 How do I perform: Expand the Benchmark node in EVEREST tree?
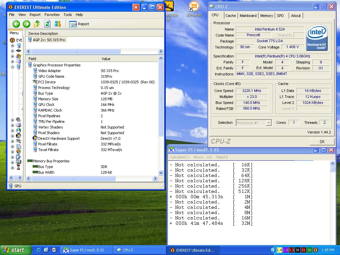coord(12,168)
